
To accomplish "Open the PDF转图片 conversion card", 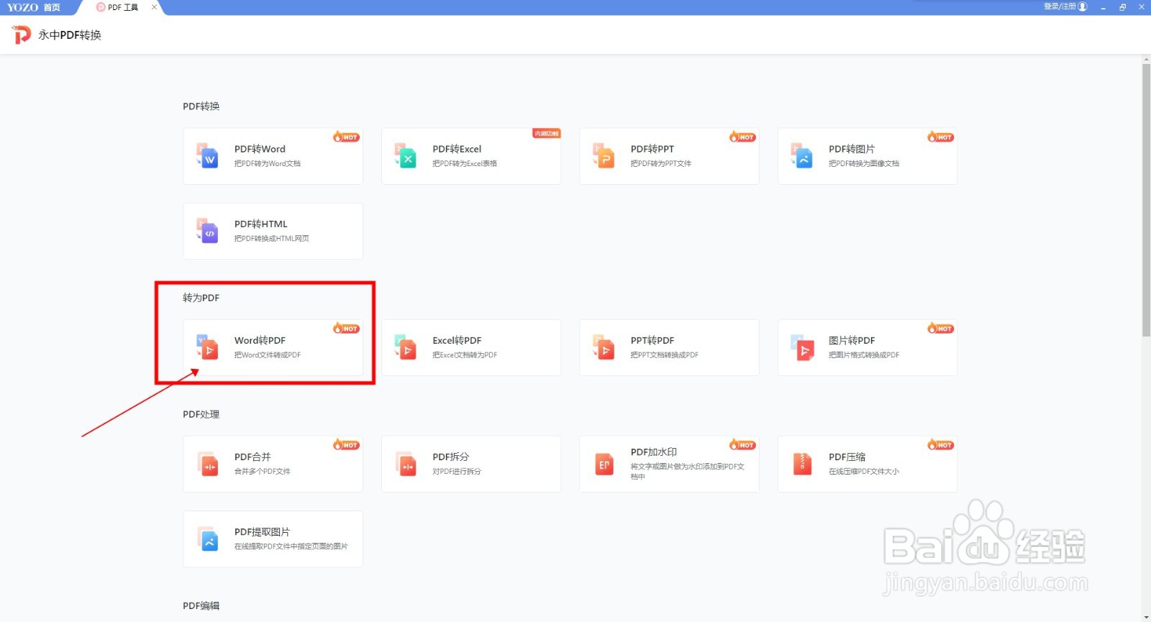I will click(868, 156).
